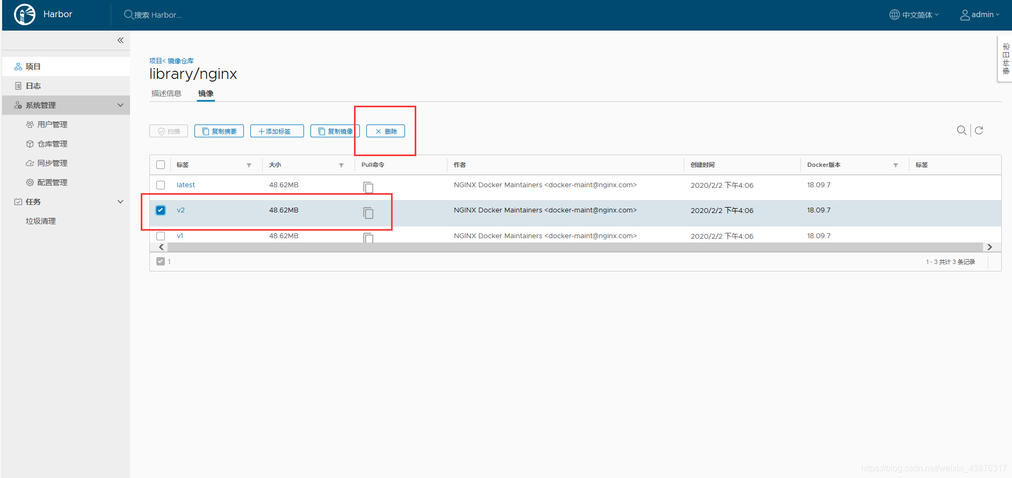Open the event log side panel

(1005, 59)
